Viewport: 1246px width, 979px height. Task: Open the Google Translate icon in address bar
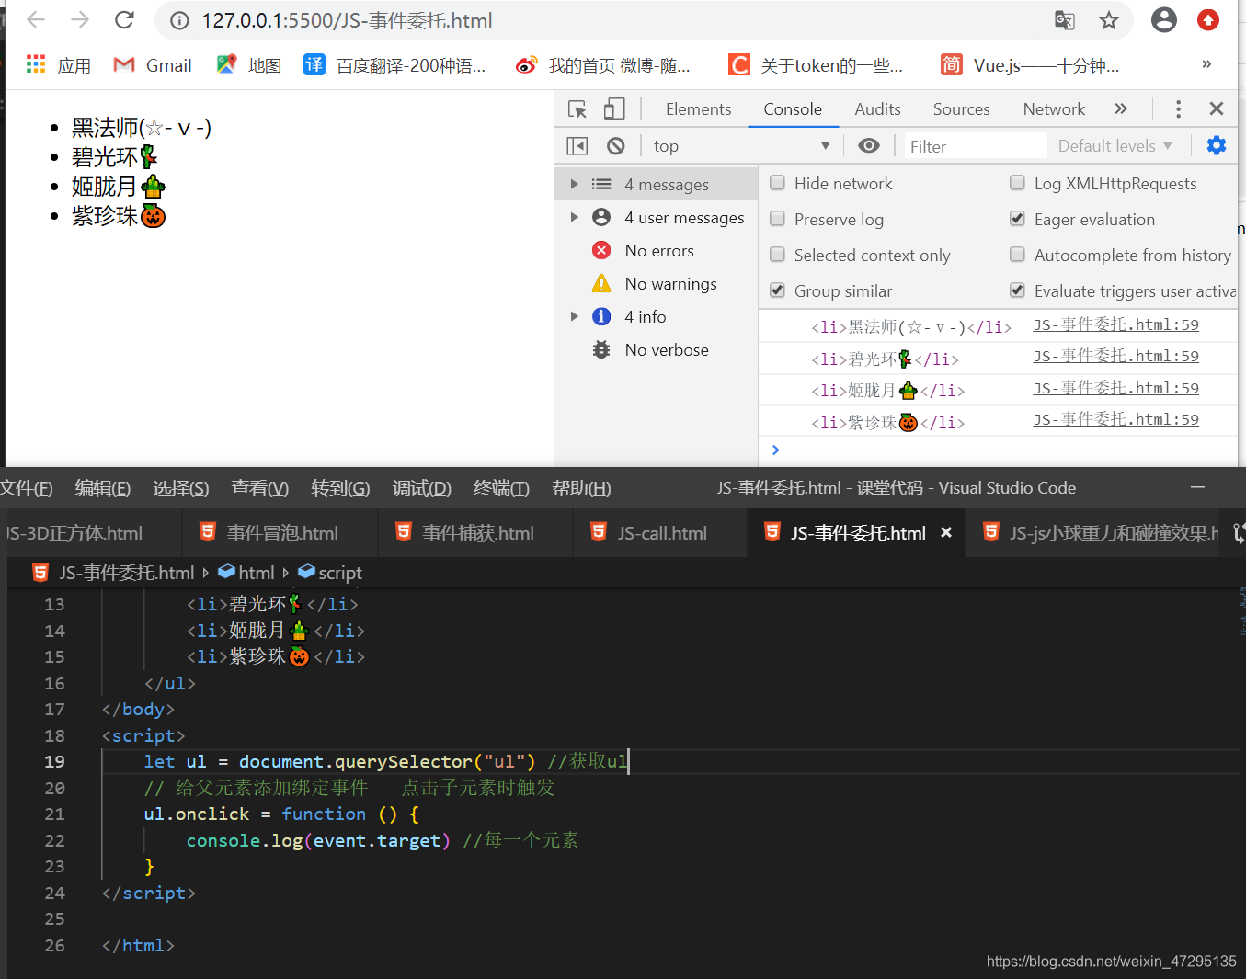pyautogui.click(x=1065, y=20)
